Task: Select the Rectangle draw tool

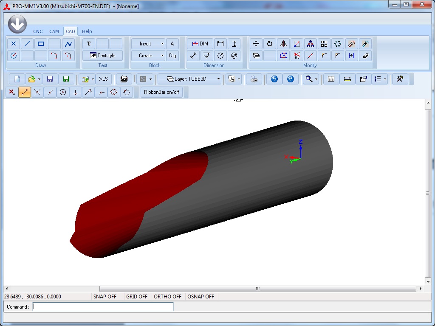Action: [41, 44]
